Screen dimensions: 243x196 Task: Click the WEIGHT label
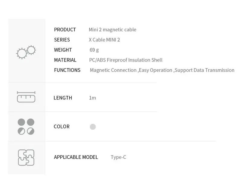coord(63,50)
